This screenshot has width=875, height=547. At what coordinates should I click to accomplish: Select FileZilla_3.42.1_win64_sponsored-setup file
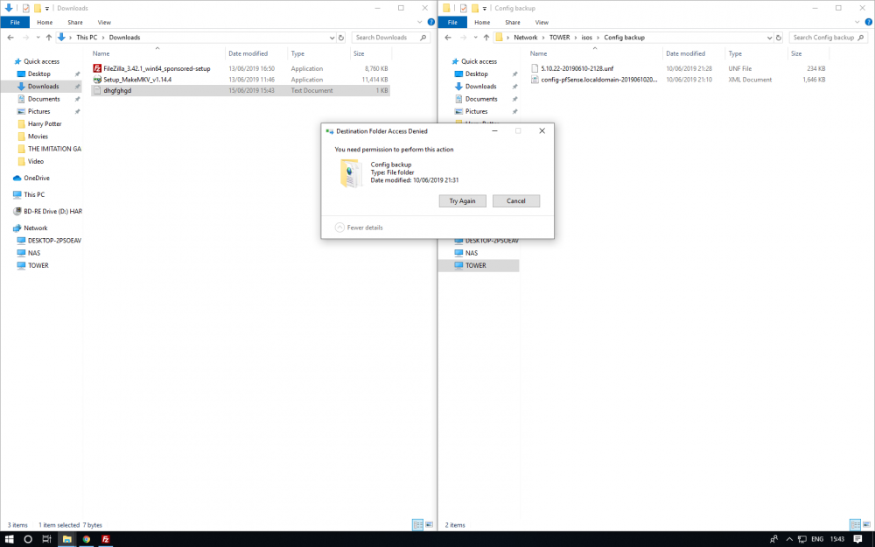[x=241, y=68]
